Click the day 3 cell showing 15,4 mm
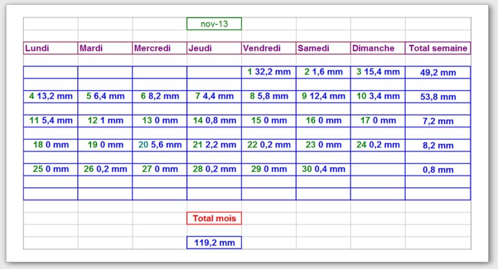 click(377, 72)
